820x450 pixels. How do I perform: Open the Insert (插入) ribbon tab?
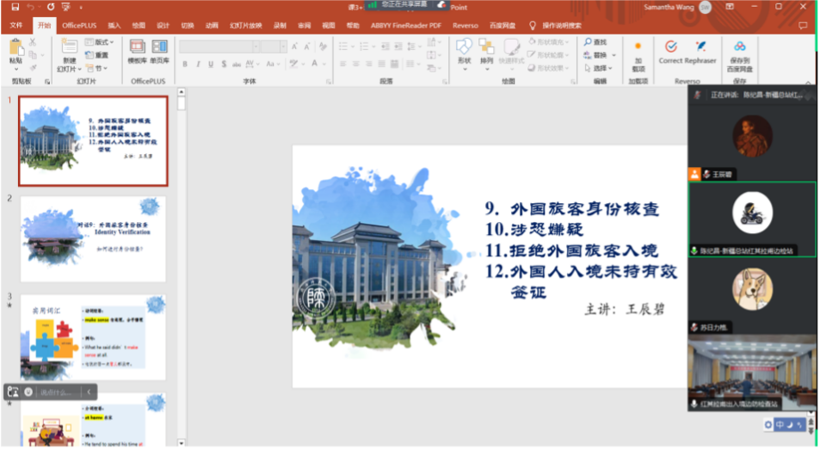[114, 26]
